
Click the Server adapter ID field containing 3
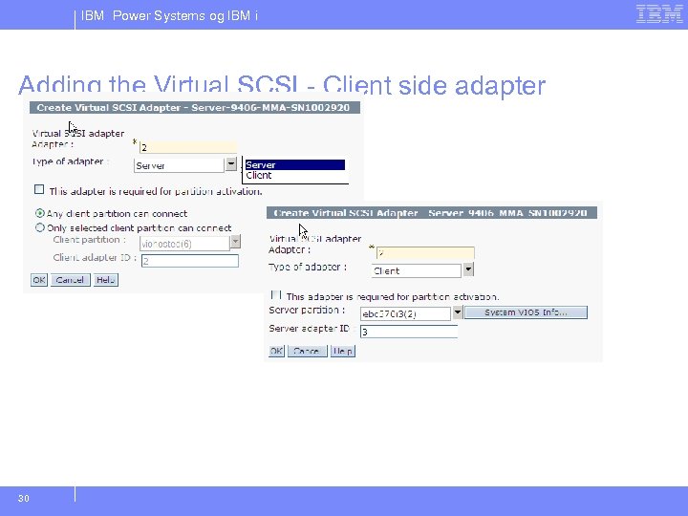(409, 332)
